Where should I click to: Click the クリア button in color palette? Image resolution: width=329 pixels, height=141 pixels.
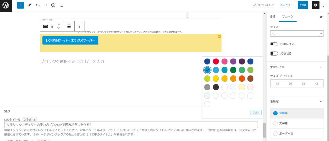point(256,112)
